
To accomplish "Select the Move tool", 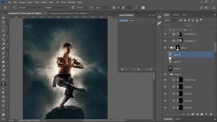I will pyautogui.click(x=3, y=18).
